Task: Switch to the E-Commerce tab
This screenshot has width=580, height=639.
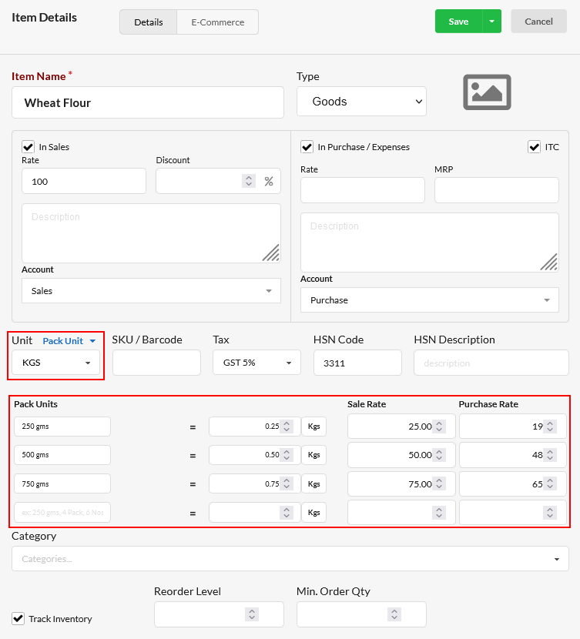Action: tap(218, 22)
